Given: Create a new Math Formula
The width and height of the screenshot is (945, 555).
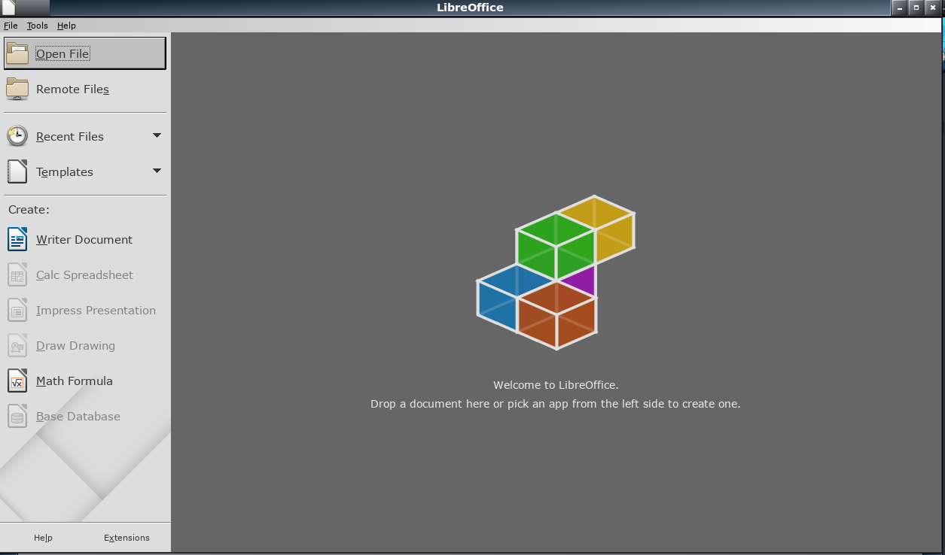Looking at the screenshot, I should coord(75,381).
